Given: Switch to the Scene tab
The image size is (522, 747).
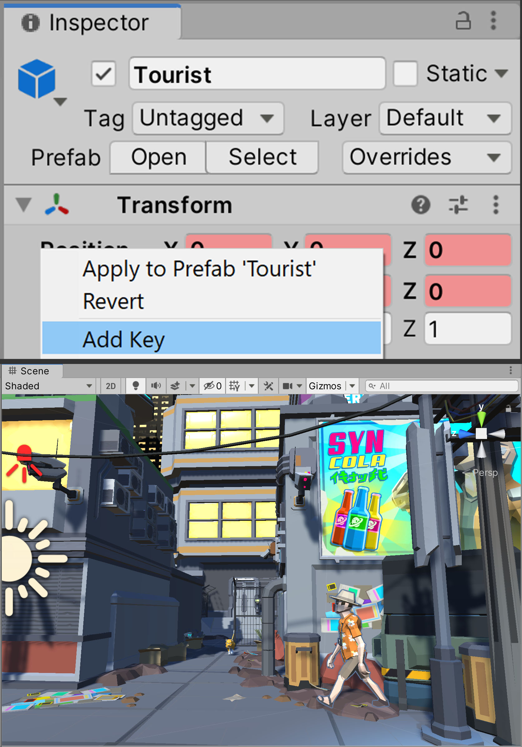Looking at the screenshot, I should pos(32,371).
